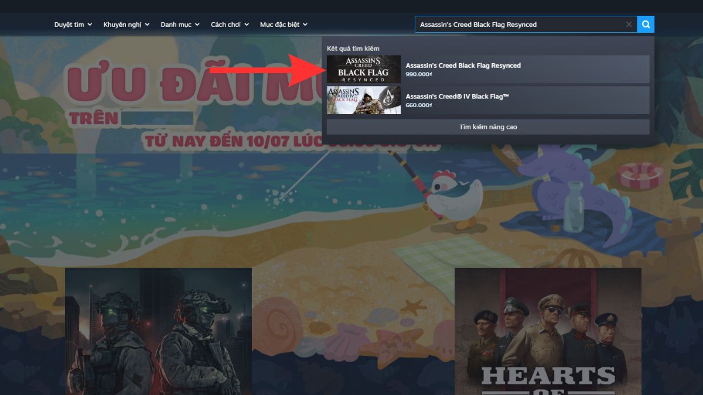Click the Tìm kiếm nâng cao button
The image size is (703, 395).
(488, 127)
